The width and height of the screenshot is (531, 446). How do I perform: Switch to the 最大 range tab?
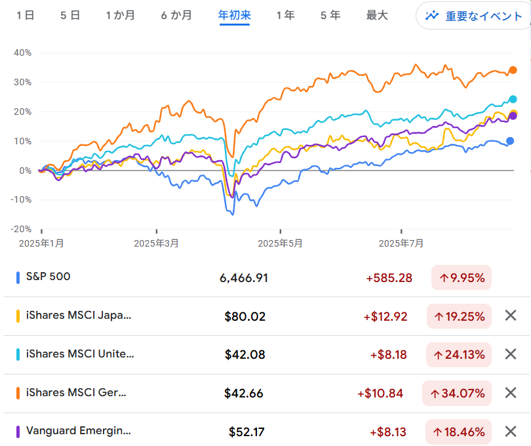coord(377,15)
